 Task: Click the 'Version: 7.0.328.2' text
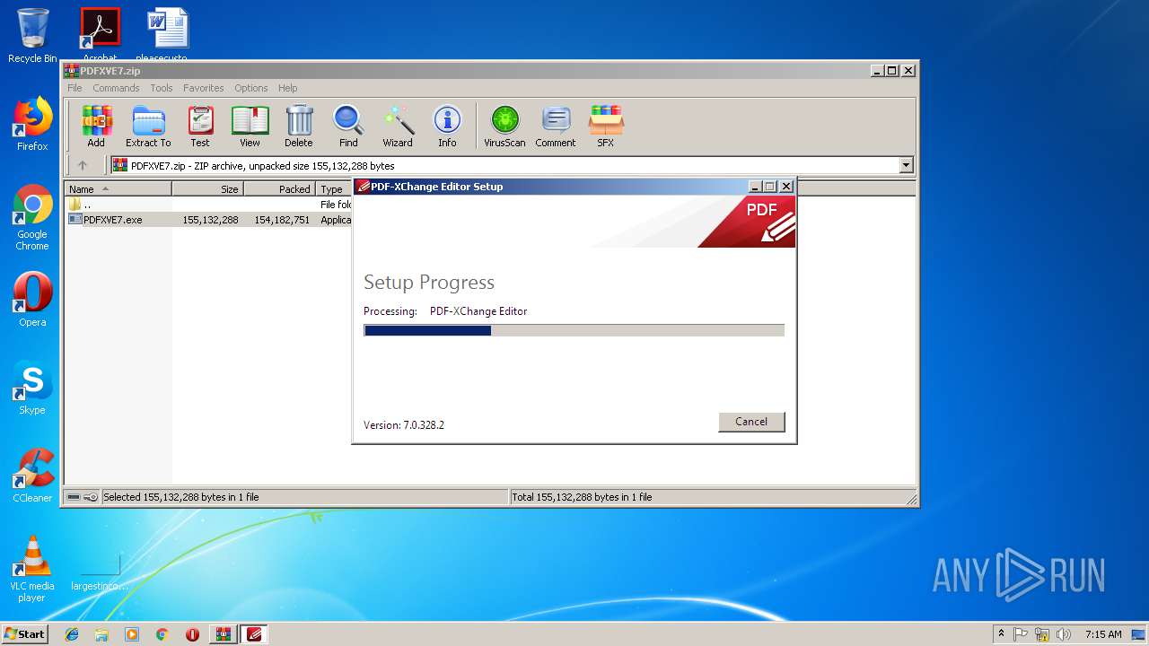click(x=404, y=425)
